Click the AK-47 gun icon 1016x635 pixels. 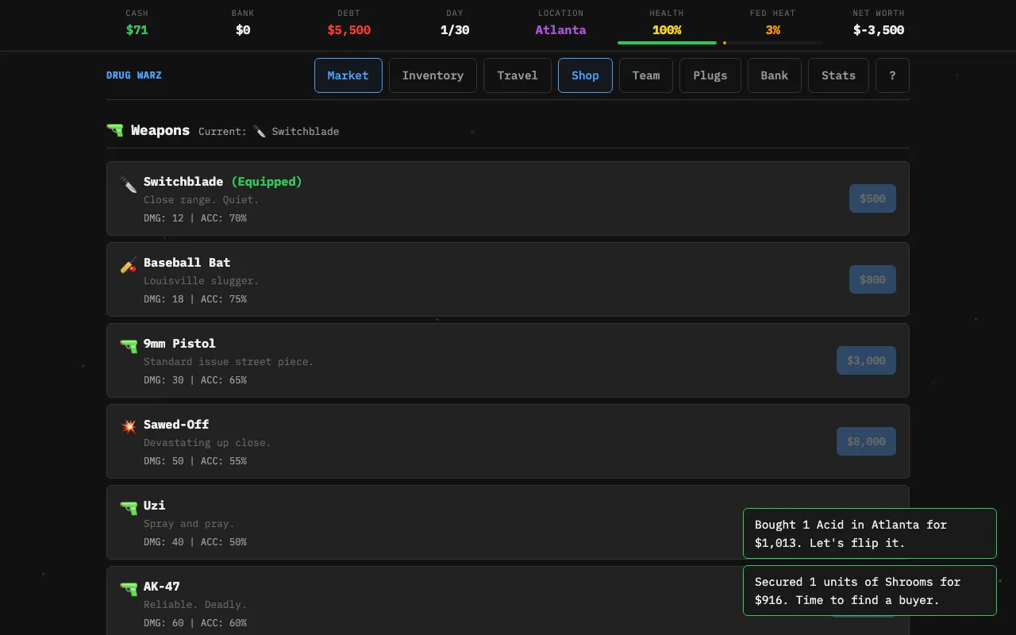coord(129,589)
